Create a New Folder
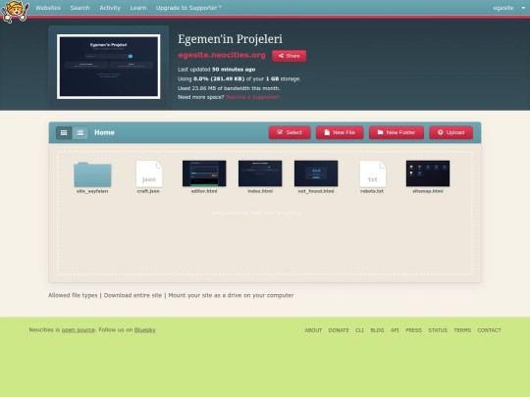This screenshot has width=530, height=397. (397, 132)
